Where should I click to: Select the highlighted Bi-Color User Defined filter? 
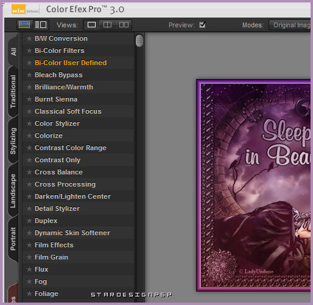79,63
